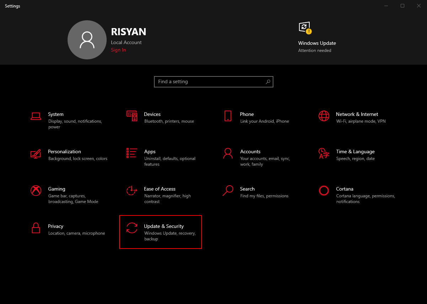
Task: Focus the Find a setting field
Action: tap(214, 82)
